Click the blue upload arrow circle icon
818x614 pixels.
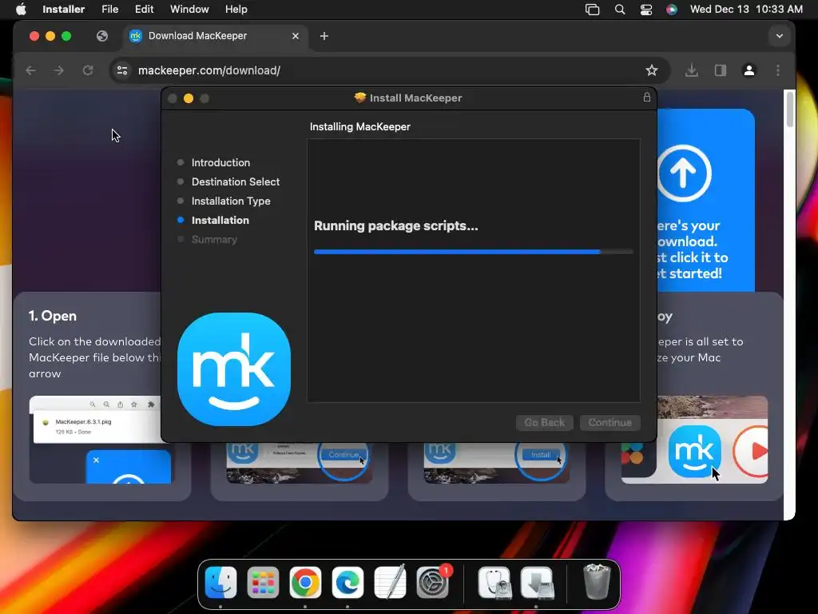684,173
